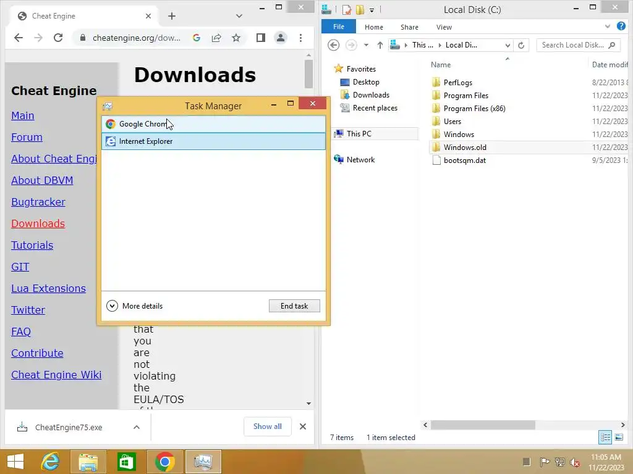
Task: Open the Forum link
Action: tap(27, 137)
